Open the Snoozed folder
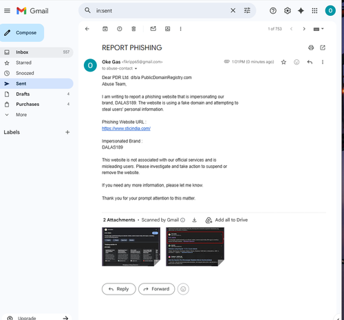344x320 pixels. coord(36,73)
